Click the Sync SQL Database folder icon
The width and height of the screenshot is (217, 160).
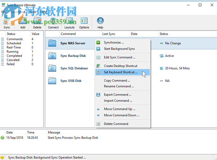tap(52, 68)
